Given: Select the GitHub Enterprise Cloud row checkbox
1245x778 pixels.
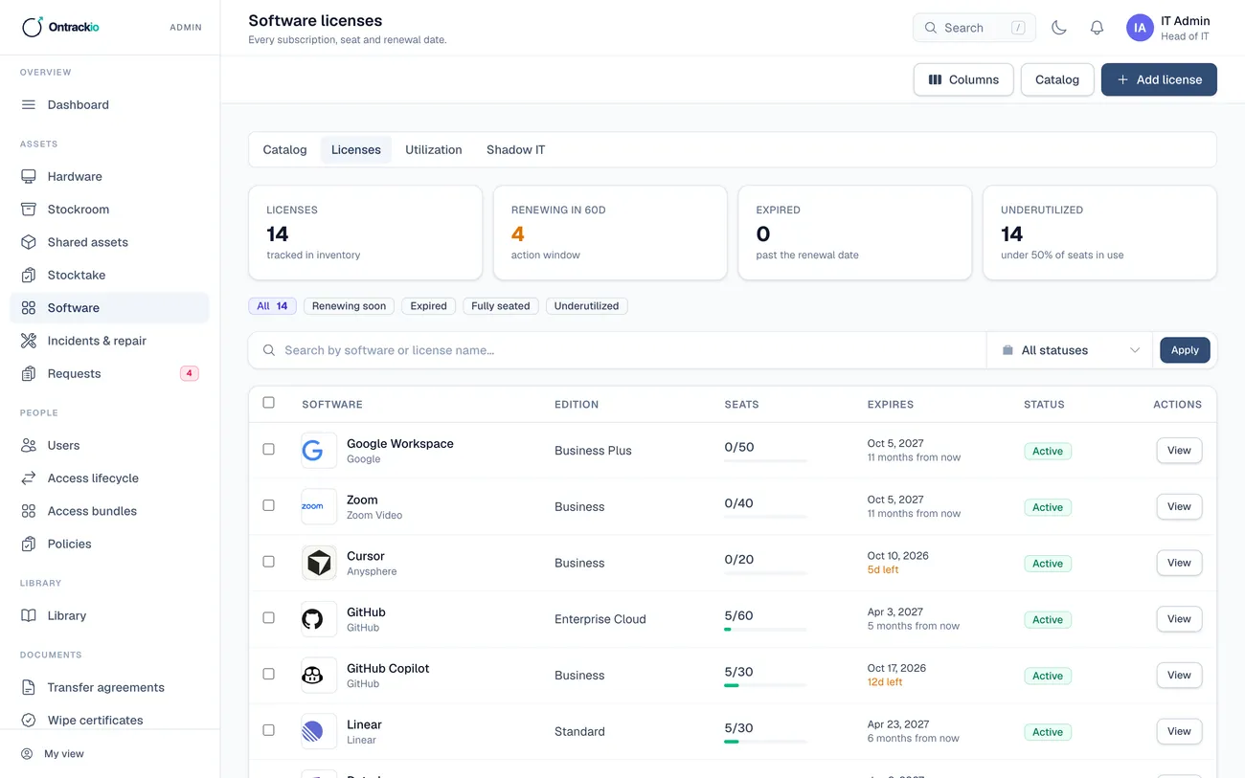Looking at the screenshot, I should (x=268, y=618).
